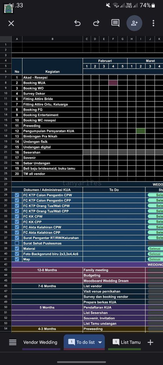Image resolution: width=163 pixels, height=365 pixels.
Task: Select the Akad - Resepsi cell
Action: [x=52, y=78]
